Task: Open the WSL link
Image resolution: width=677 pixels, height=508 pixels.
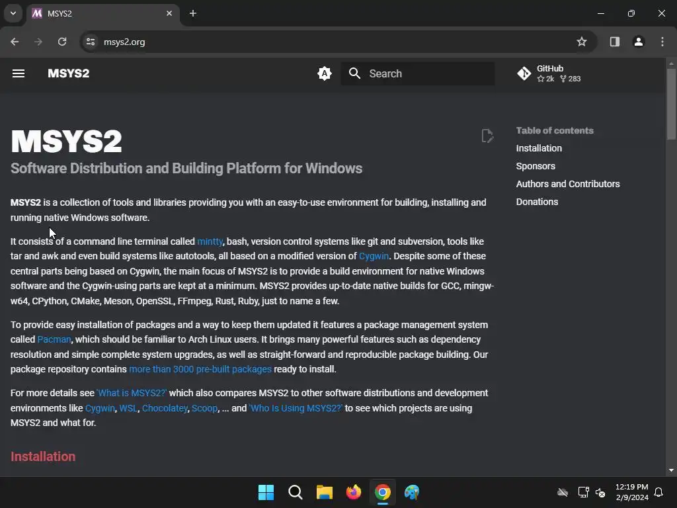Action: click(x=128, y=408)
